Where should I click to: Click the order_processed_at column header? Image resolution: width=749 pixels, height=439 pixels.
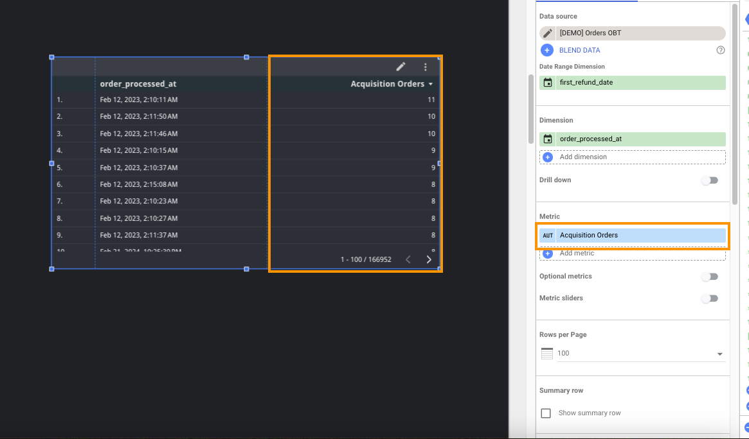point(138,84)
